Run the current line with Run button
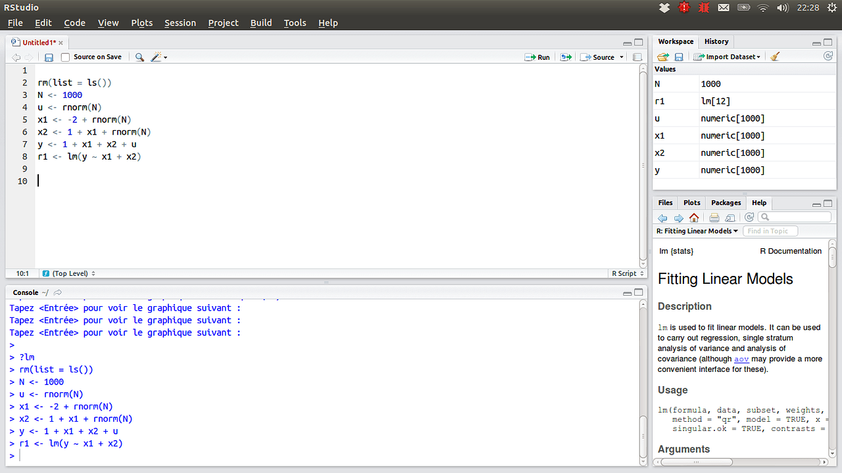842x473 pixels. [x=537, y=56]
